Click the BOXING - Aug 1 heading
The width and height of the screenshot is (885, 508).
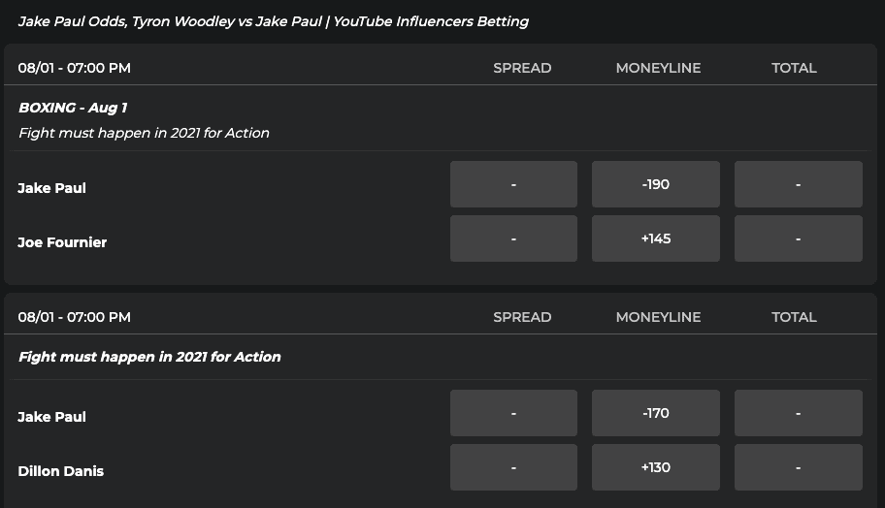(73, 108)
